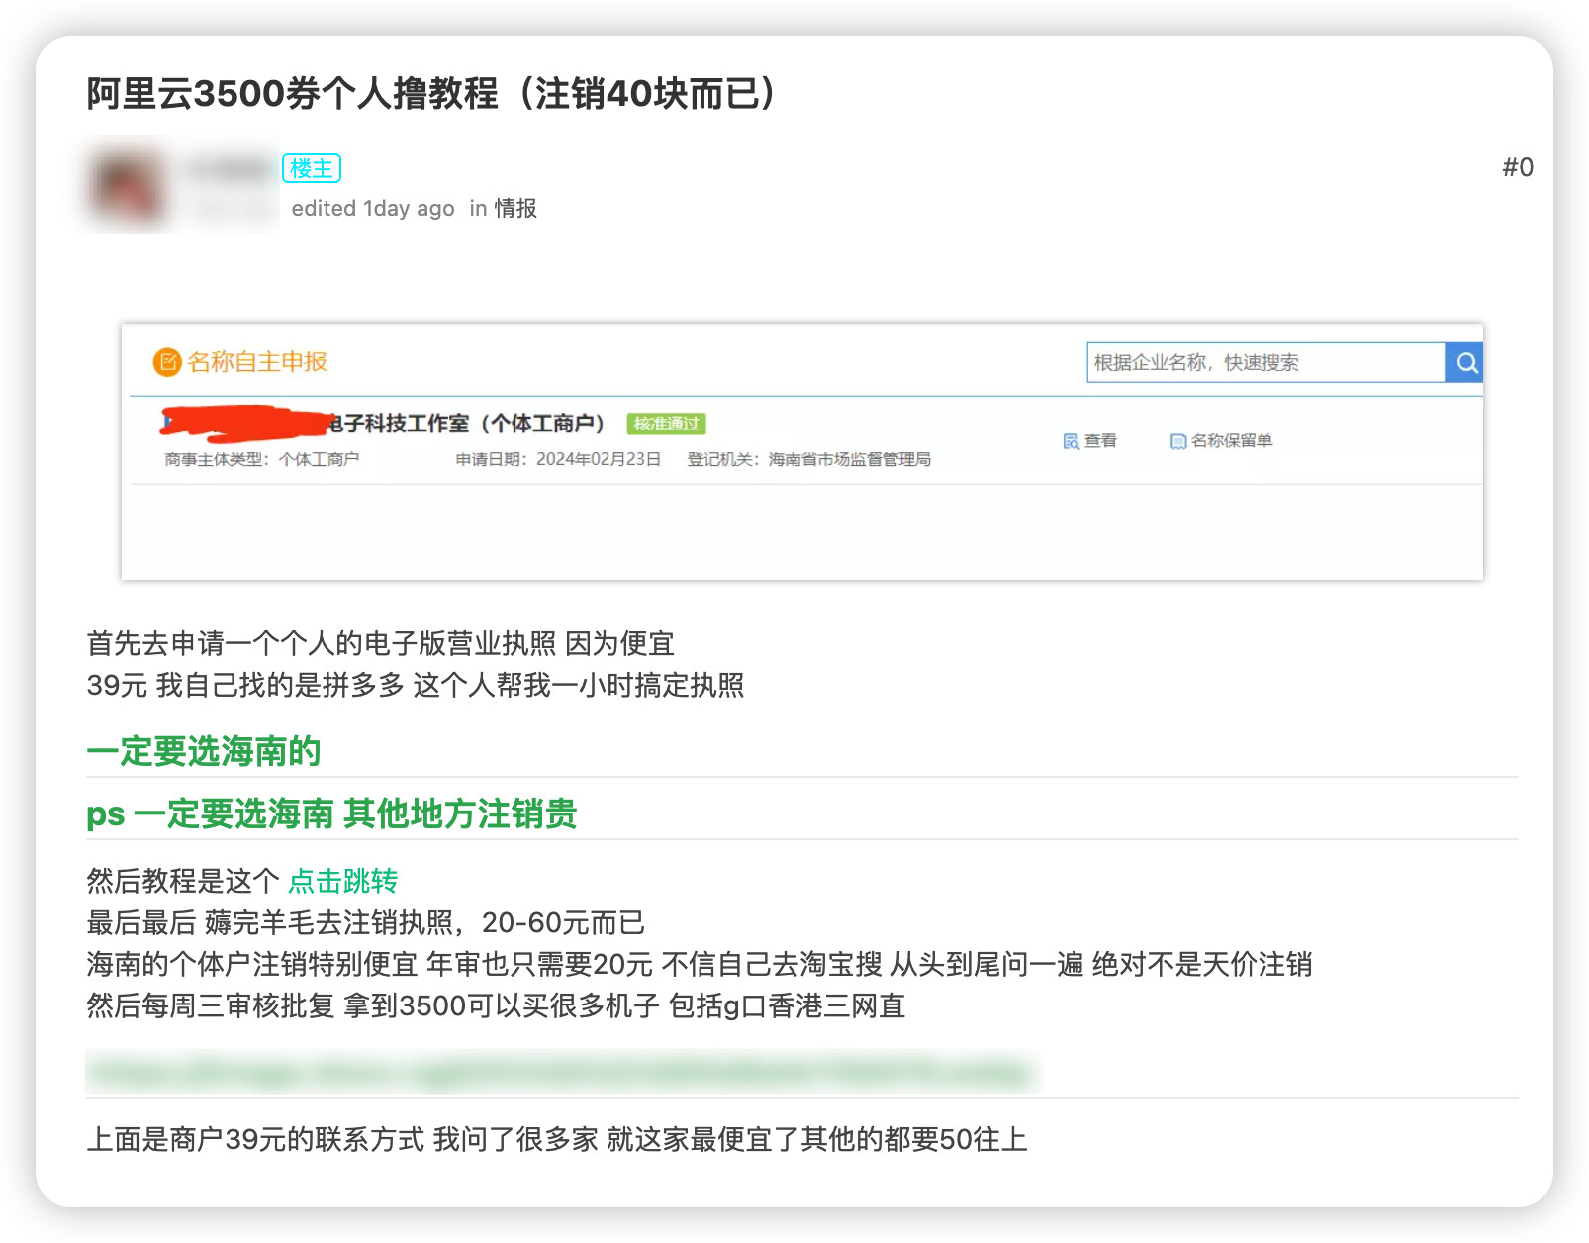Click the search magnifier icon button
Image resolution: width=1589 pixels, height=1243 pixels.
[x=1465, y=363]
